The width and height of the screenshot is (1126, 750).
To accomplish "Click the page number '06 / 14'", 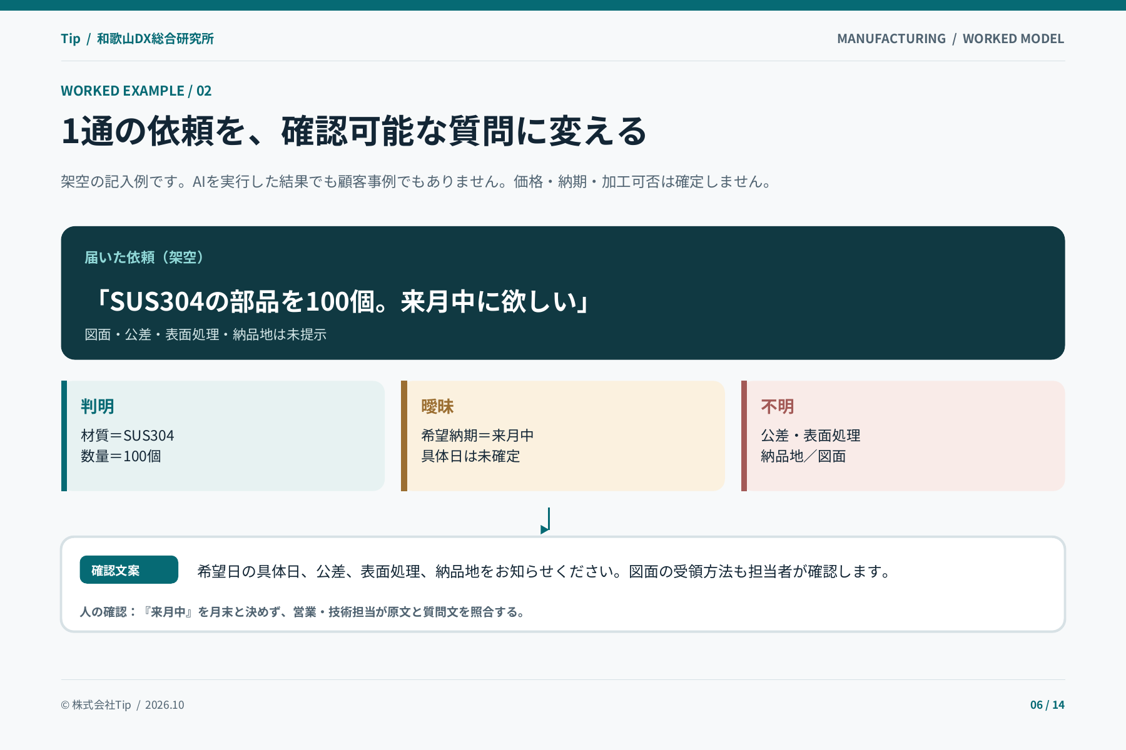I will tap(1047, 705).
